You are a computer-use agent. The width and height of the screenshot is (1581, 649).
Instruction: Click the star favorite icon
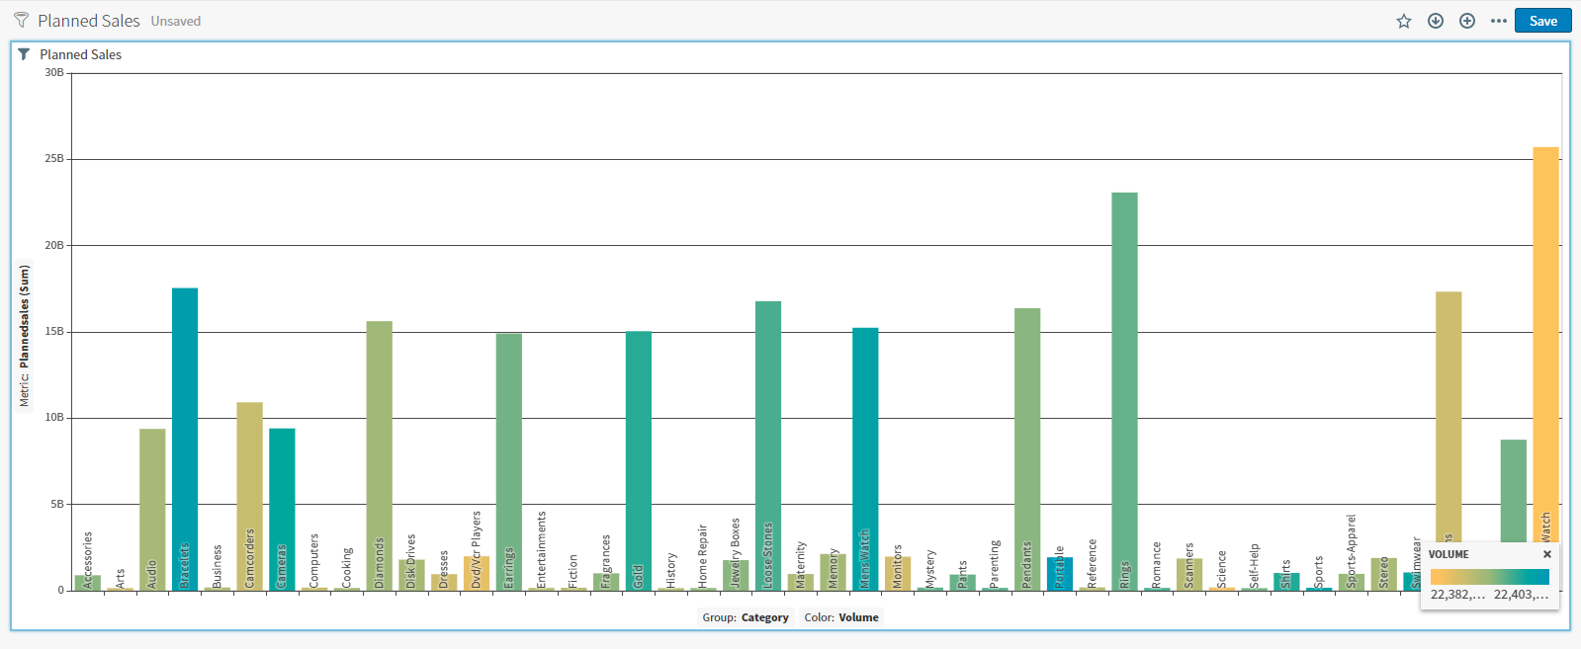[x=1404, y=21]
